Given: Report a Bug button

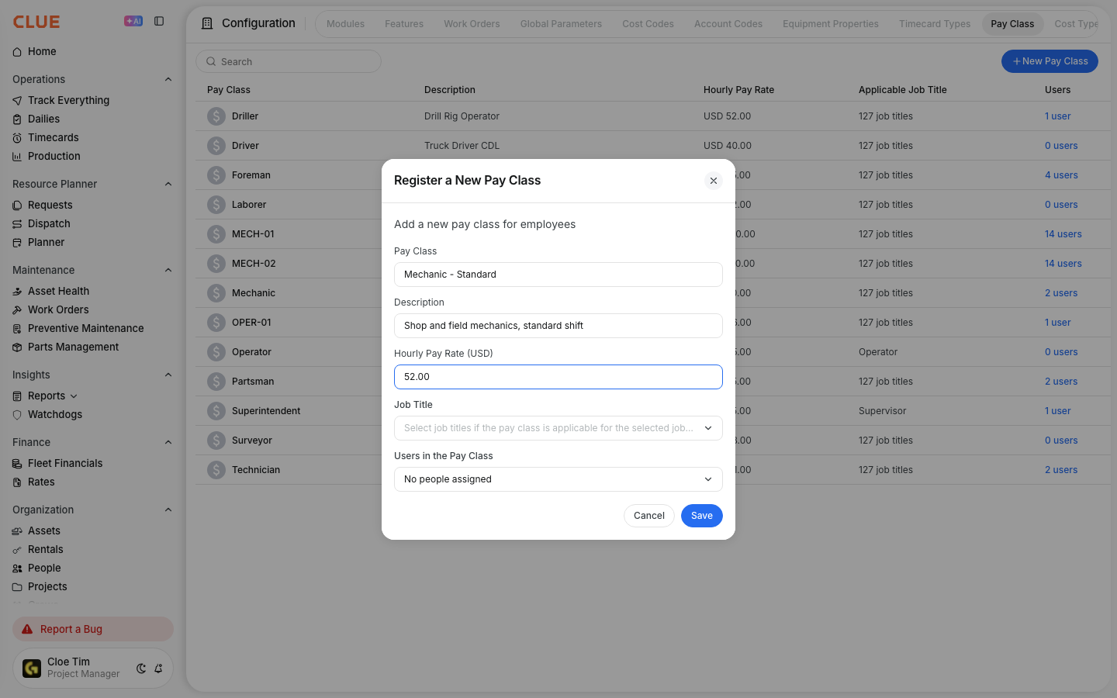Looking at the screenshot, I should click(x=93, y=629).
